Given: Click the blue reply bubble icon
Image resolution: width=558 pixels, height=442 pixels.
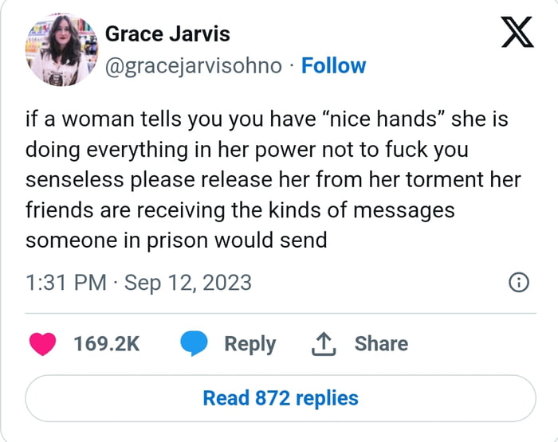Looking at the screenshot, I should pos(194,344).
